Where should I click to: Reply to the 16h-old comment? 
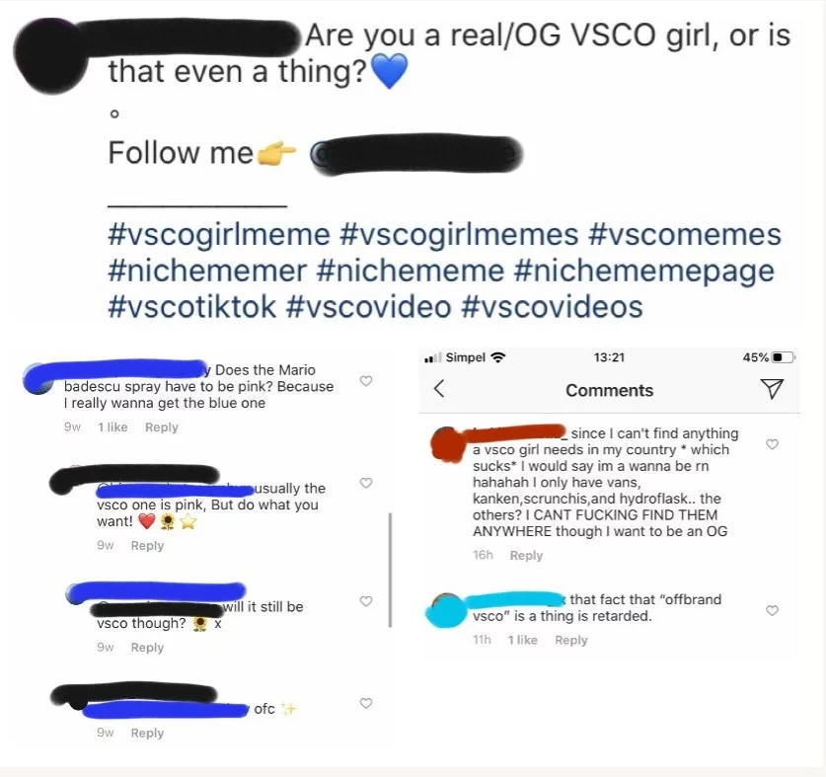click(526, 555)
